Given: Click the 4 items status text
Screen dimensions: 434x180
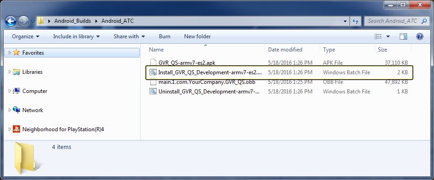Looking at the screenshot, I should (x=62, y=147).
